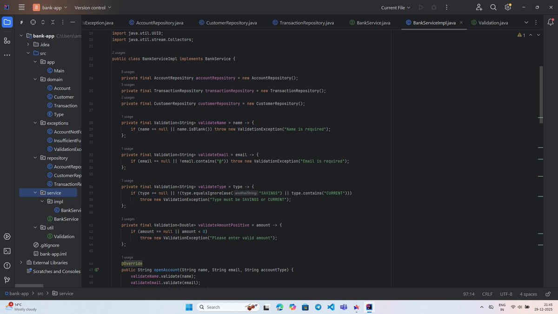Open Code With Me icon

pos(479,7)
